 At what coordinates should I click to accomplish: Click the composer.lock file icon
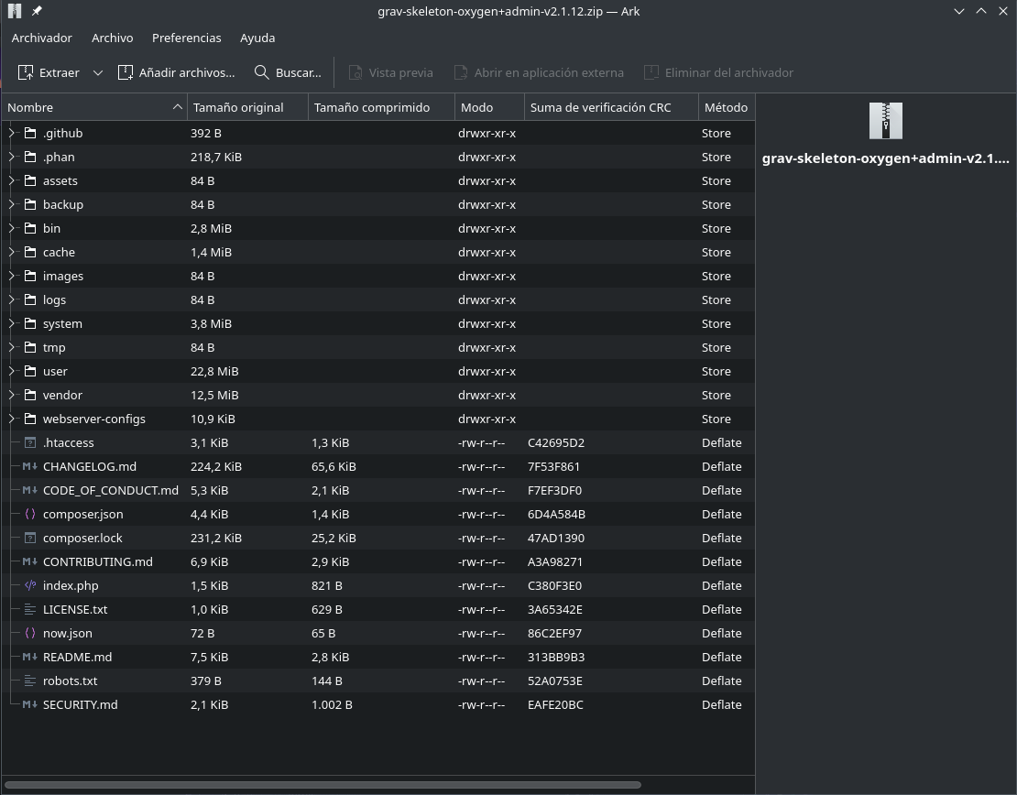30,539
